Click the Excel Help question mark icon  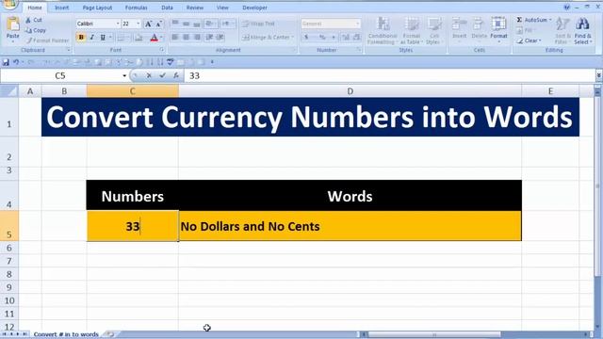tap(567, 7)
